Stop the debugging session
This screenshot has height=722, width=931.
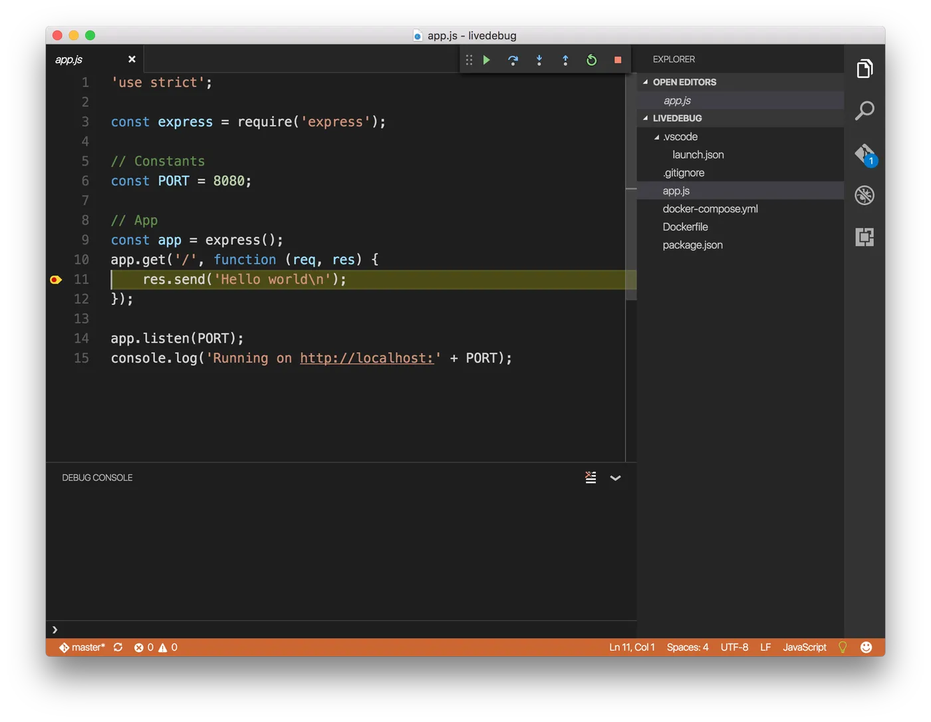point(618,60)
